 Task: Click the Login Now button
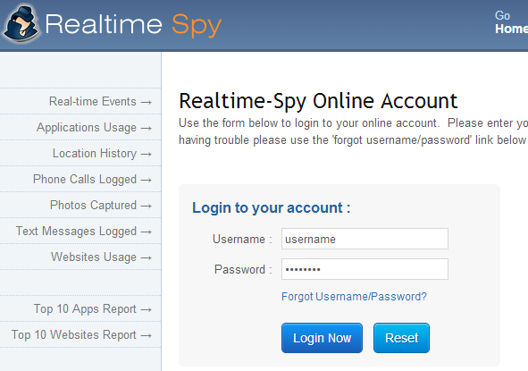pos(322,338)
